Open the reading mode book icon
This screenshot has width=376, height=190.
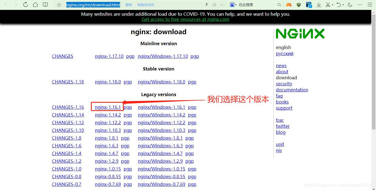pyautogui.click(x=45, y=5)
